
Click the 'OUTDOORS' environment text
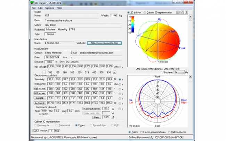point(72,62)
